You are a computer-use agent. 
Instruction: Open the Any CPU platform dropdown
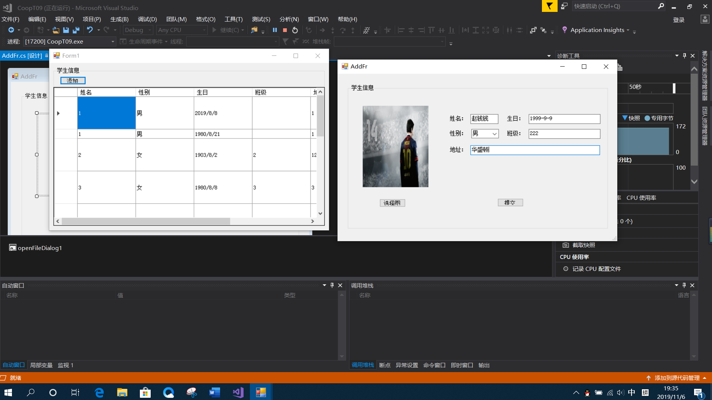click(181, 30)
